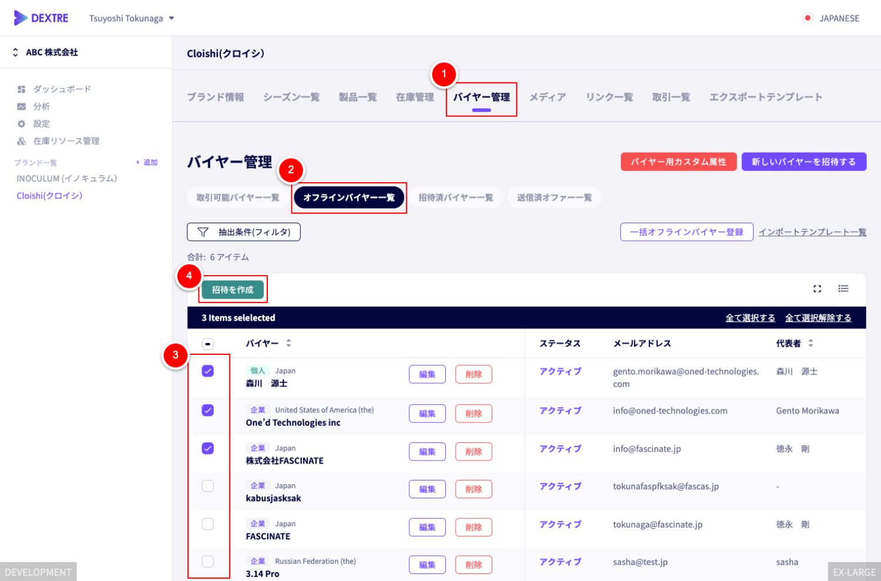Click 一括オフラインバイヤー登録 button

[x=687, y=232]
